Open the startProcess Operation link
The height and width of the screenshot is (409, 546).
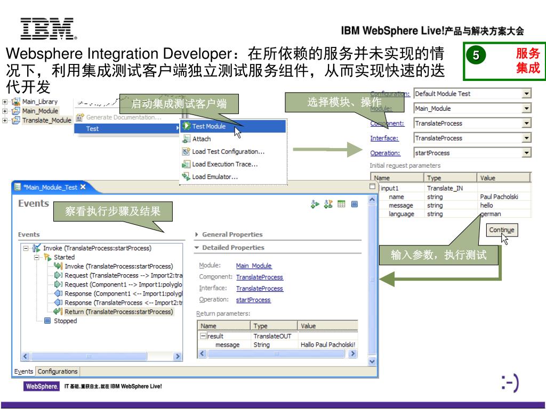(x=253, y=300)
